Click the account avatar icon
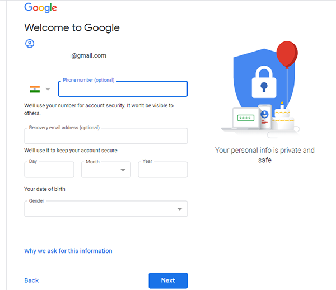This screenshot has height=290, width=336. pos(30,44)
